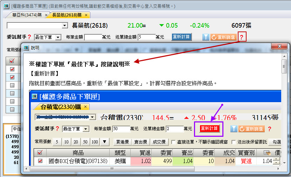Check the fifth row checkbox in main table
Screen dimensions: 291x177
(x=12, y=101)
